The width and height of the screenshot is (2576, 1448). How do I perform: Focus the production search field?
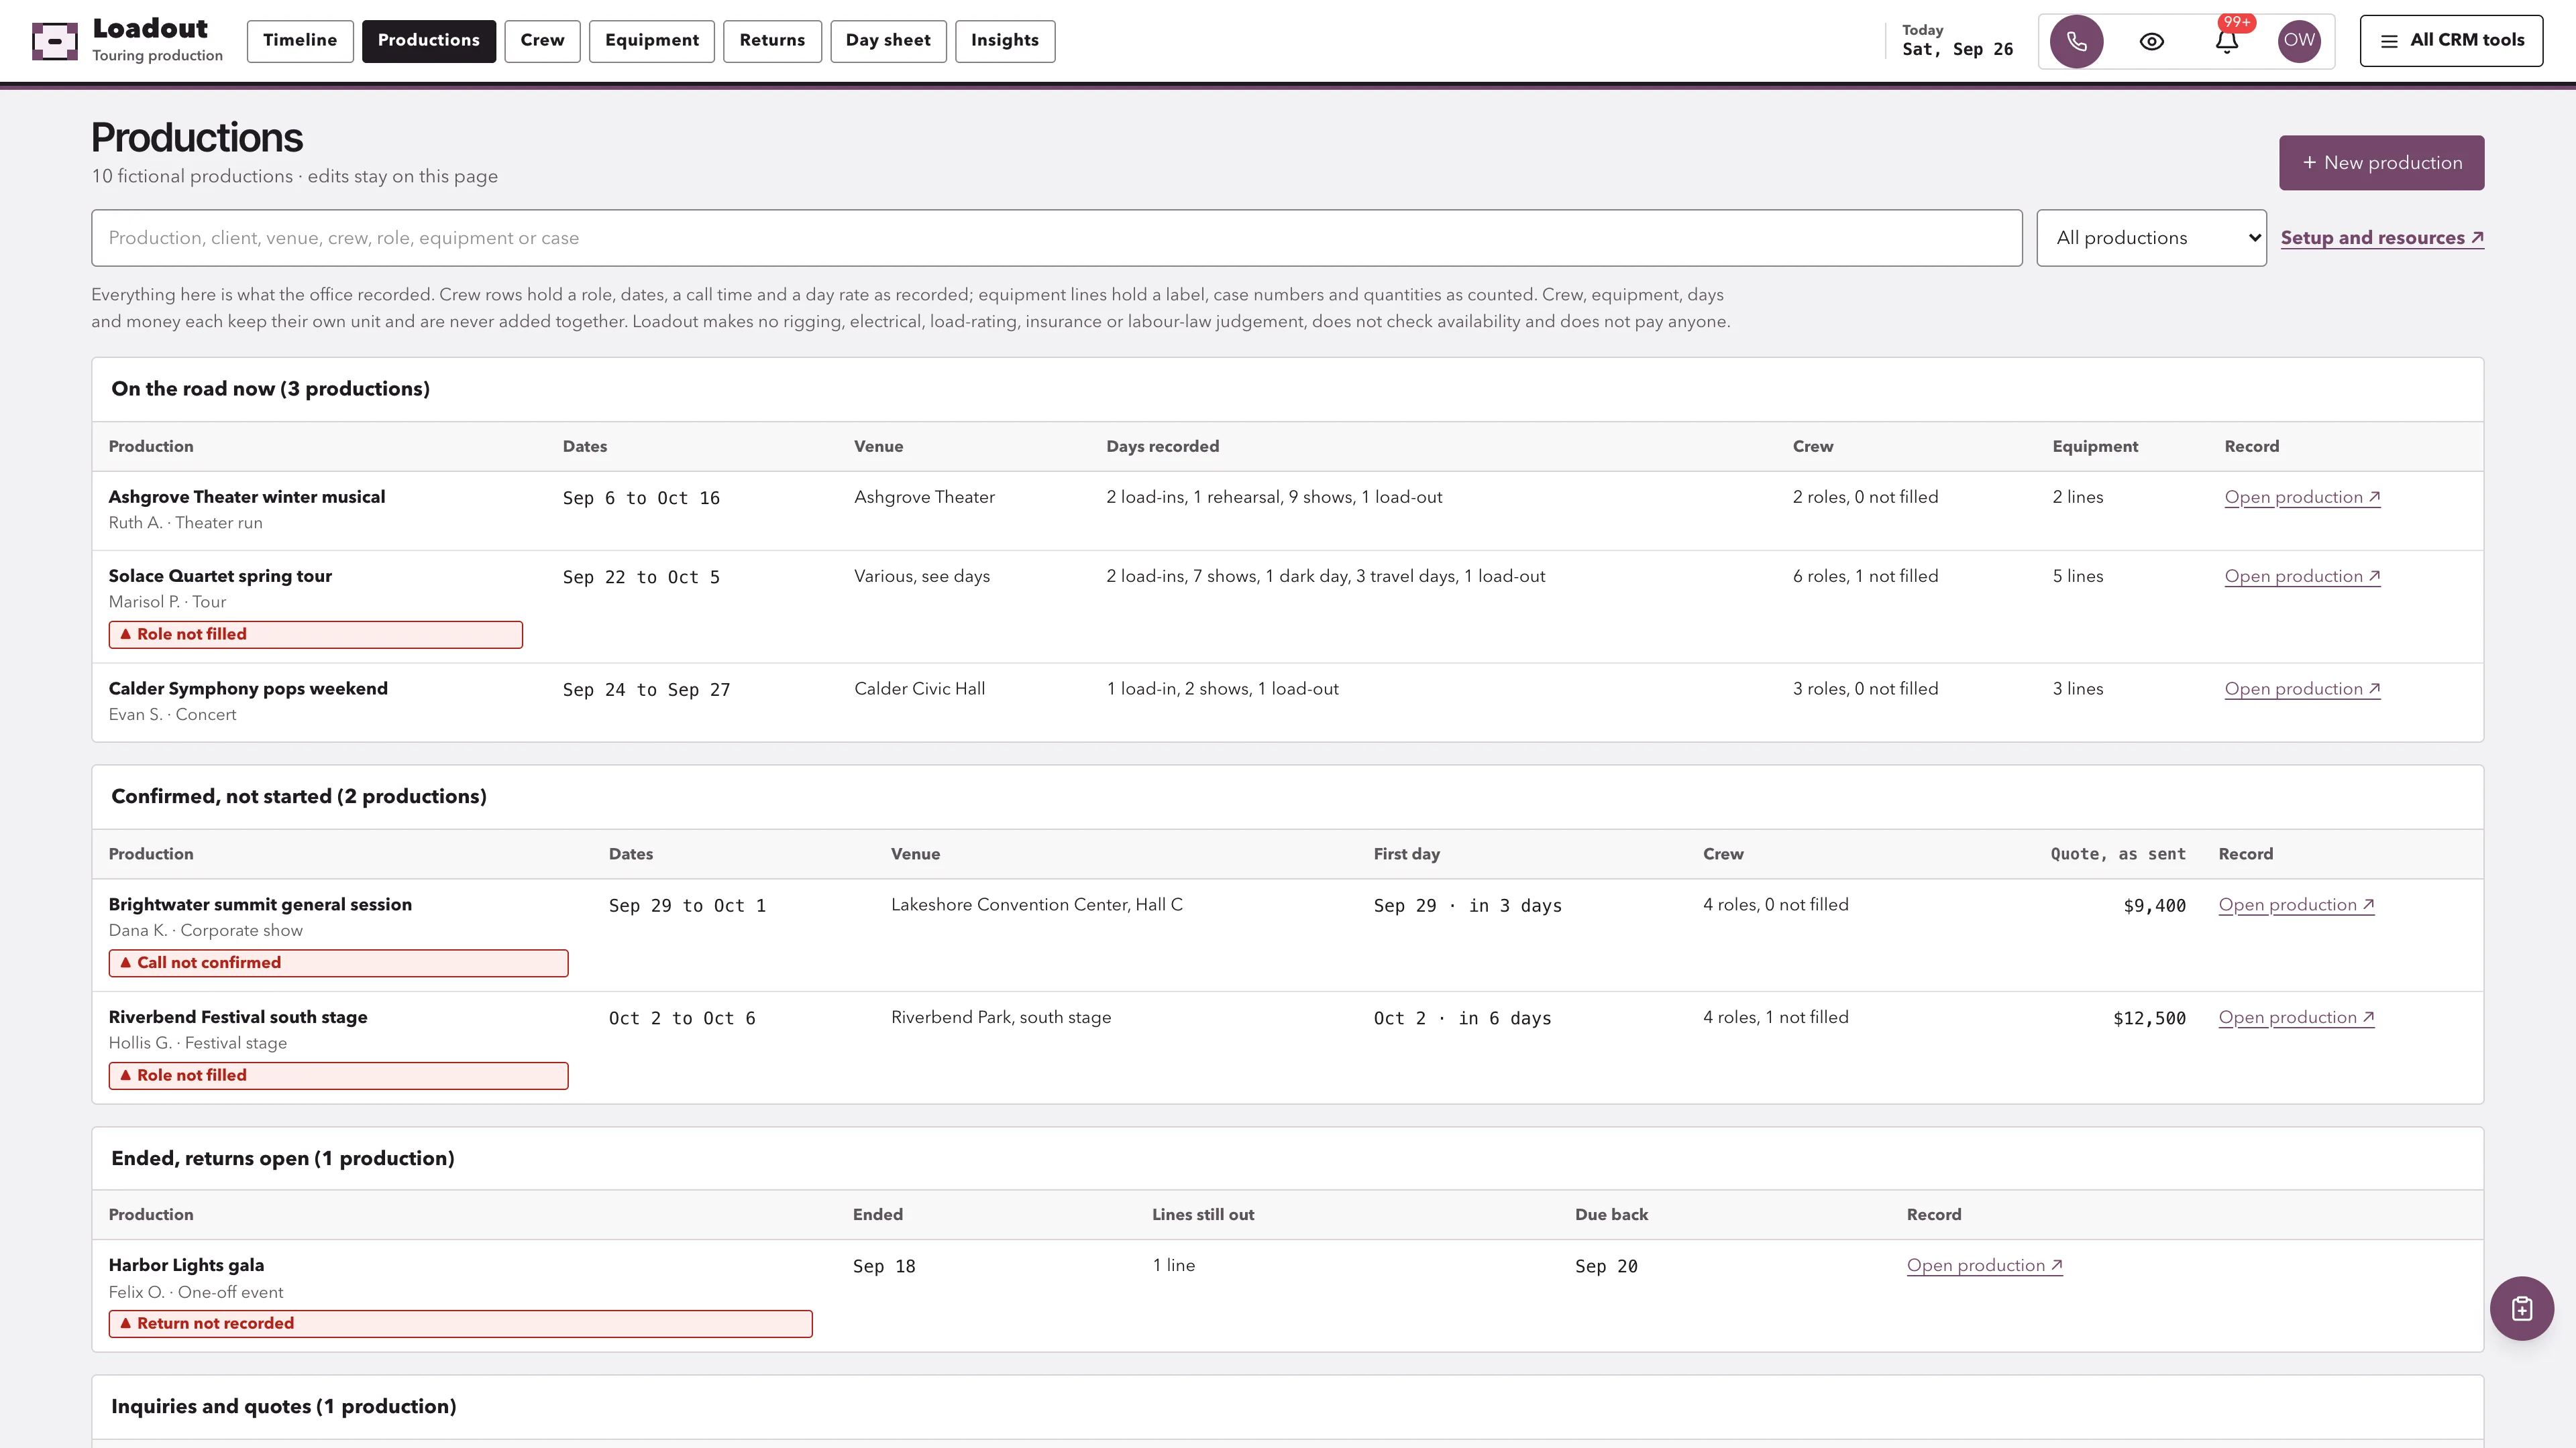[x=1056, y=238]
